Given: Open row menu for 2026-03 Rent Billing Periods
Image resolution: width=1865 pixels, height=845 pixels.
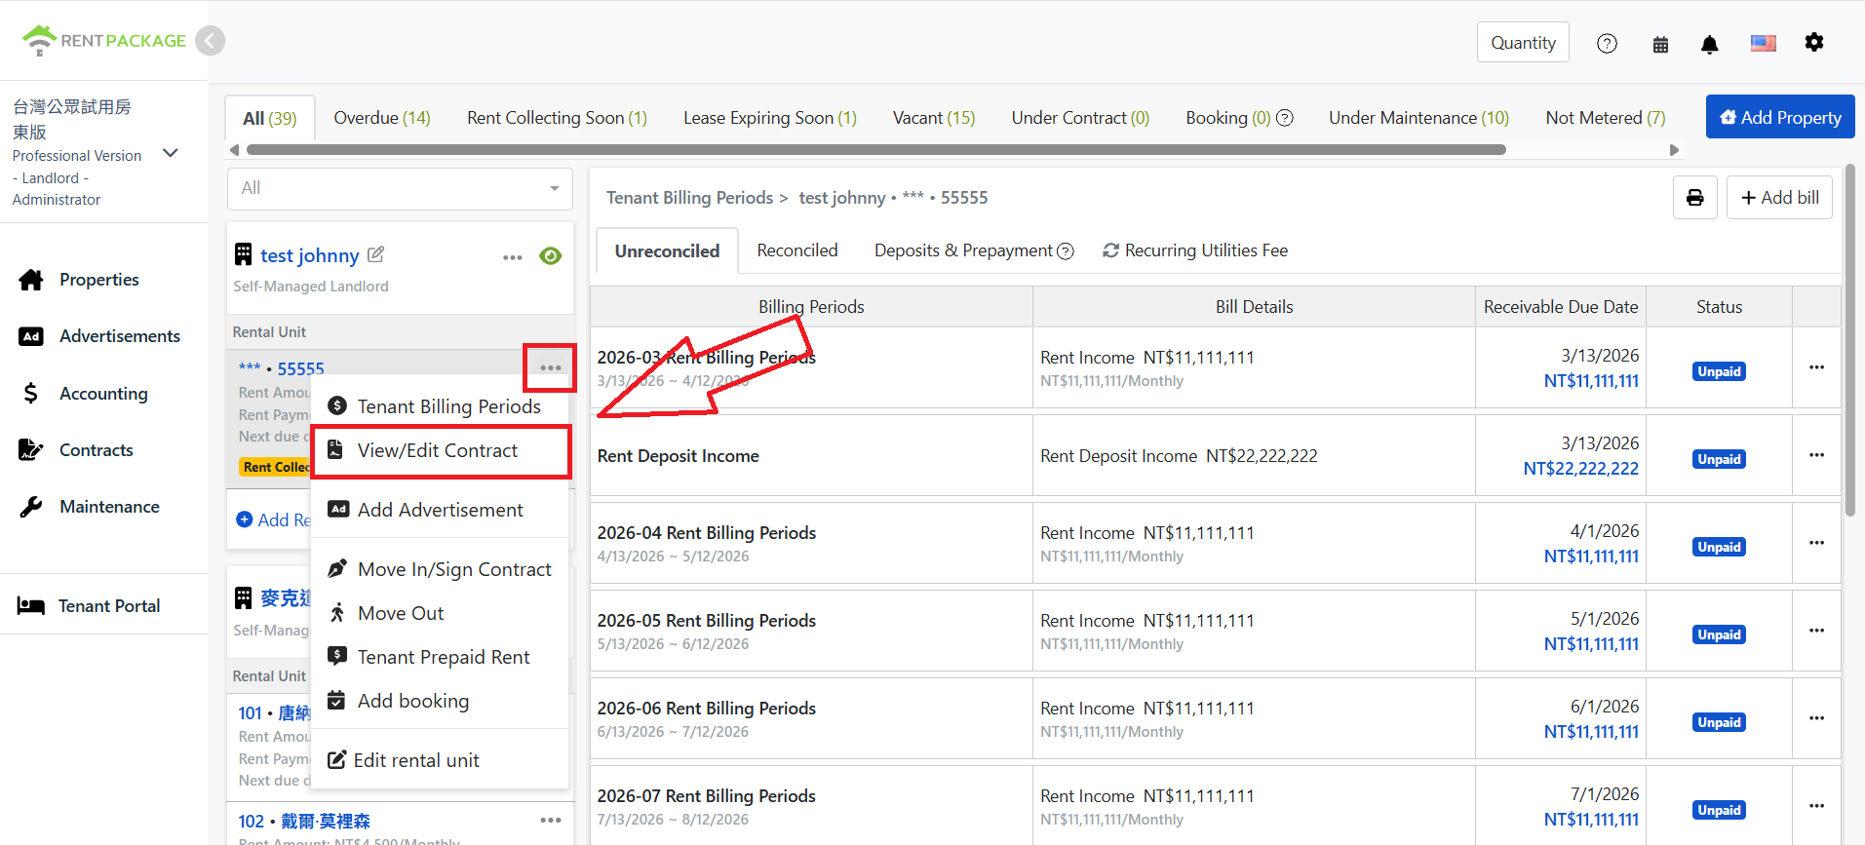Looking at the screenshot, I should click(x=1816, y=367).
